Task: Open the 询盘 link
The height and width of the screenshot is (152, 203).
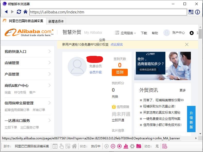Action: [x=8, y=92]
